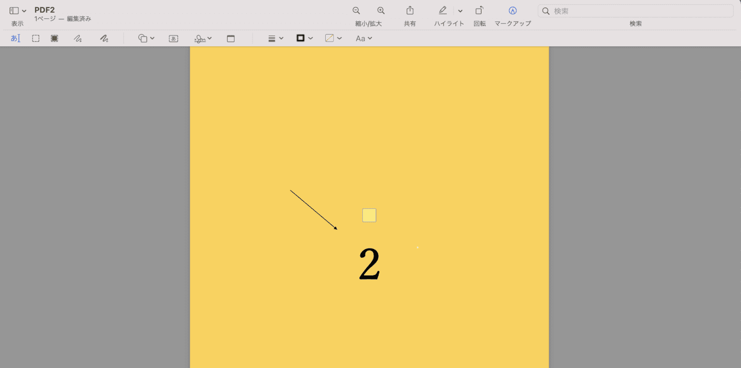The image size is (741, 368).
Task: Select the text selection tool
Action: pyautogui.click(x=15, y=38)
